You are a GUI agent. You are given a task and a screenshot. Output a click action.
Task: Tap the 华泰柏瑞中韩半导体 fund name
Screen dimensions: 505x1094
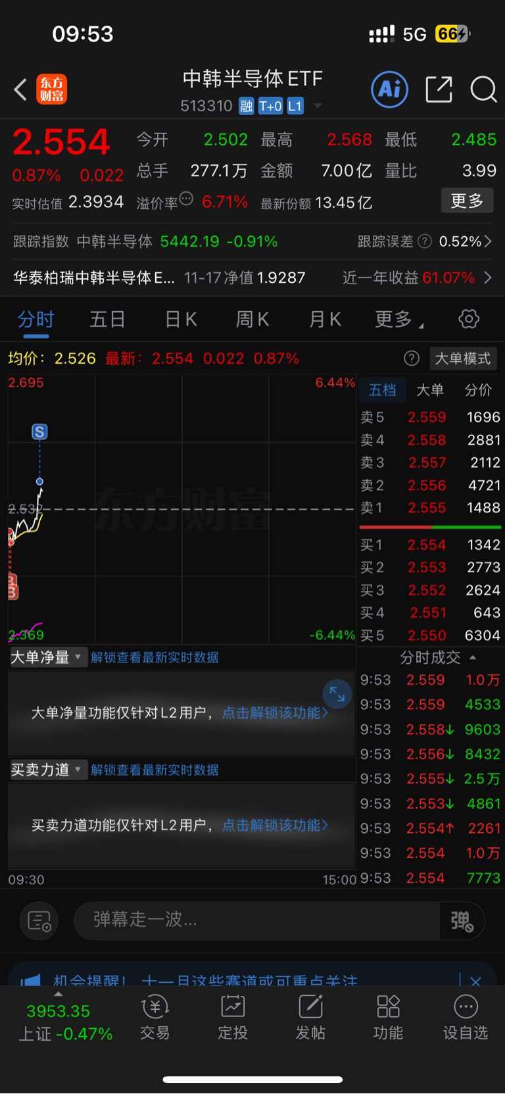tap(94, 278)
